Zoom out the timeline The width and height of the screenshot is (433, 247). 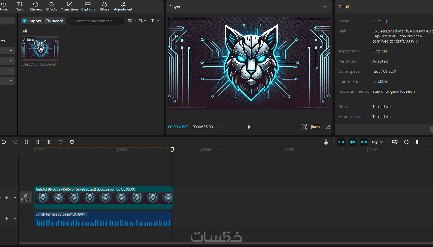tap(406, 142)
